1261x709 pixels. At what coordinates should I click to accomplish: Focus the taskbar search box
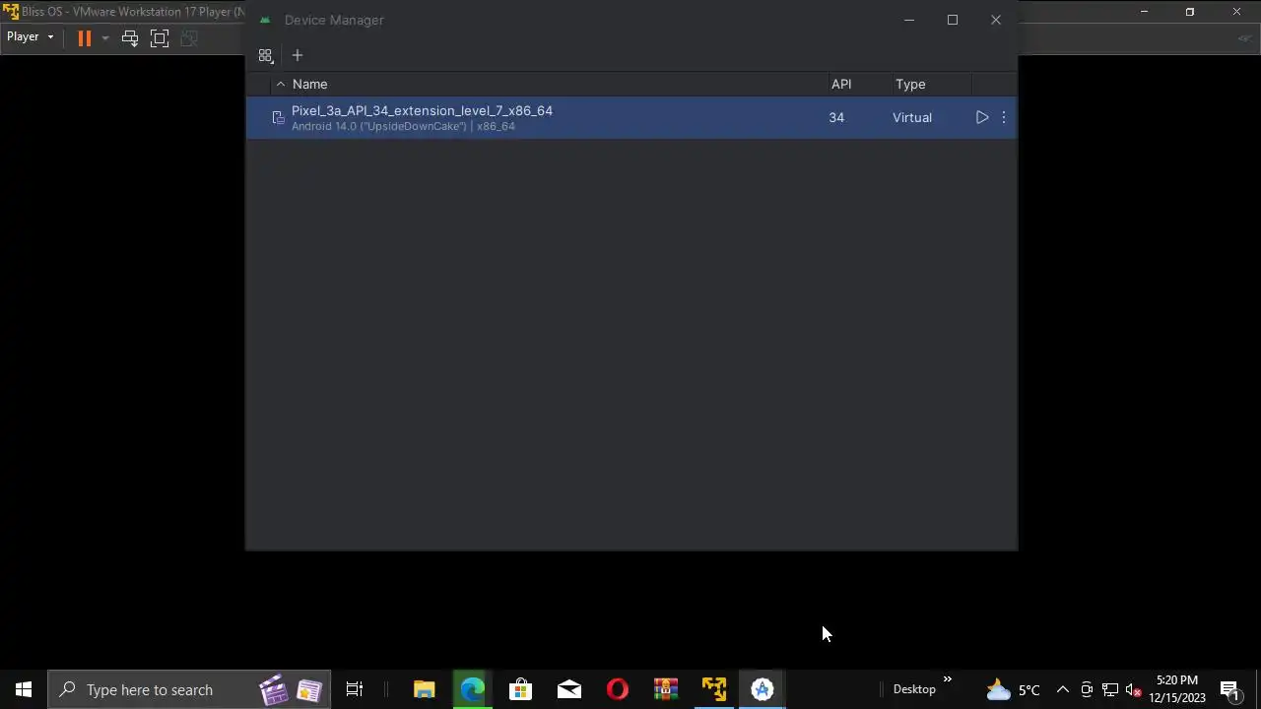point(191,689)
